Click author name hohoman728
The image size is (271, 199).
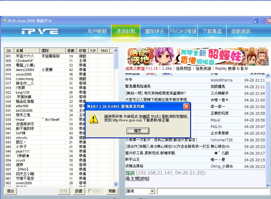point(222,140)
